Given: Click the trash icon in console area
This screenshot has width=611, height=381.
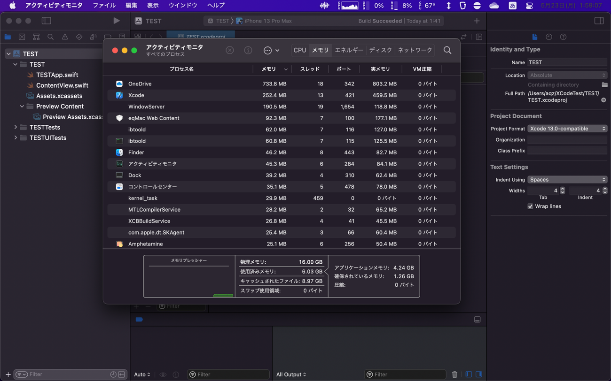Looking at the screenshot, I should click(454, 374).
